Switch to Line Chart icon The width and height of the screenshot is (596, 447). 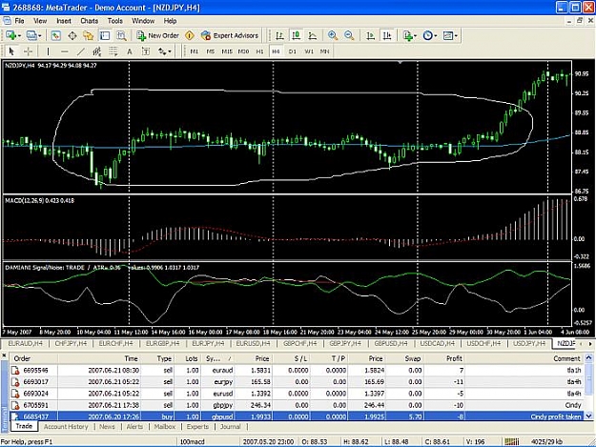(313, 35)
